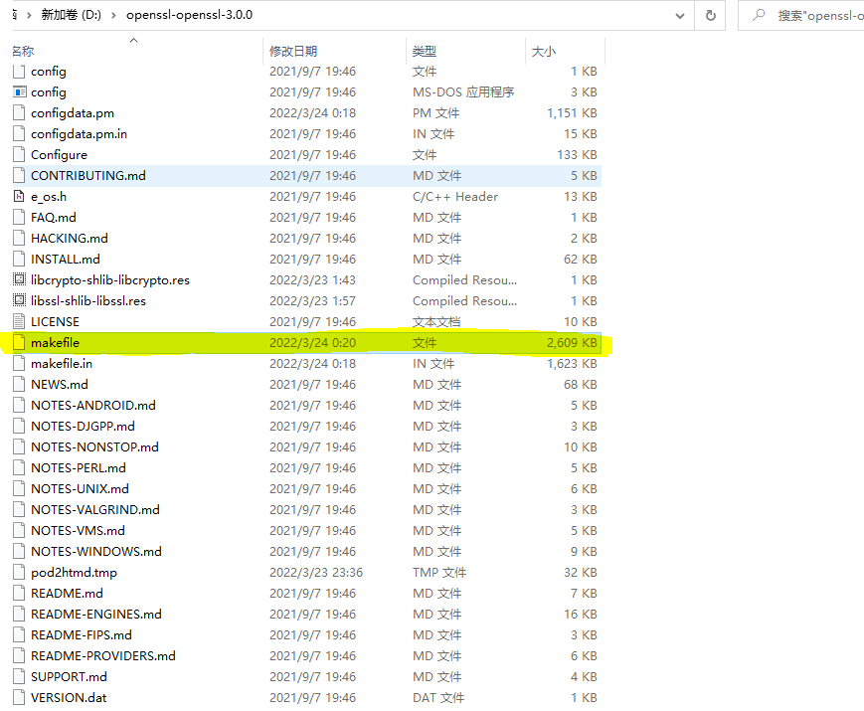This screenshot has width=864, height=711.
Task: Click file icon of NOTES-DJGPP.md
Action: click(x=19, y=426)
